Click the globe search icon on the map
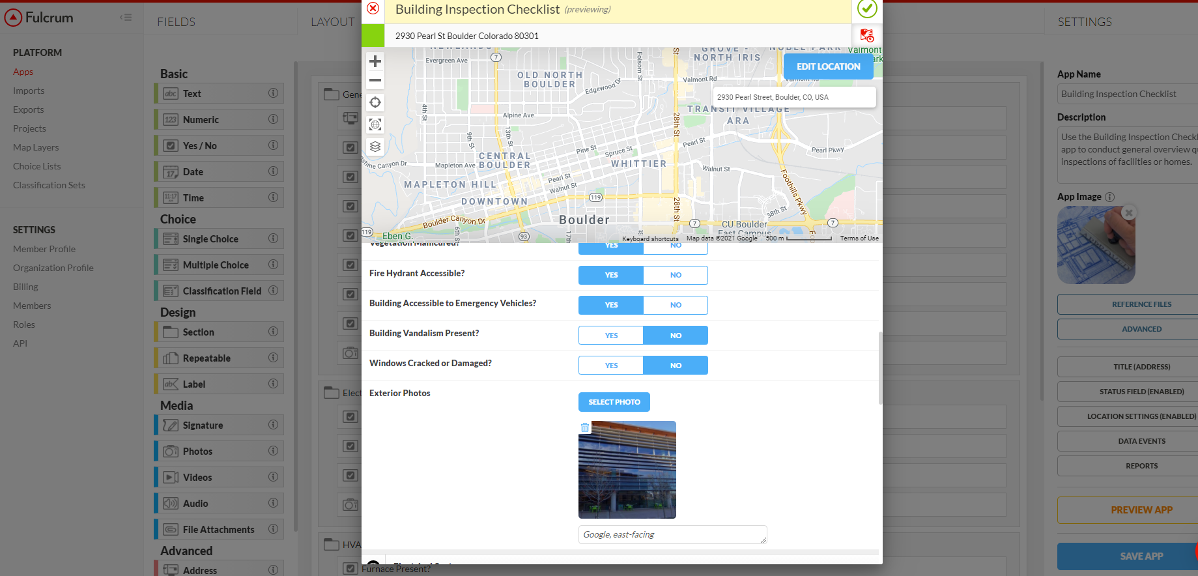This screenshot has width=1198, height=576. (x=375, y=124)
